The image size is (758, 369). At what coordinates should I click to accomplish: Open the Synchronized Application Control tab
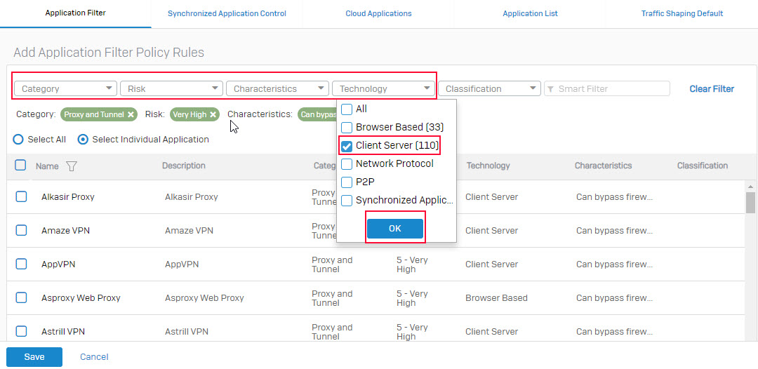tap(227, 13)
